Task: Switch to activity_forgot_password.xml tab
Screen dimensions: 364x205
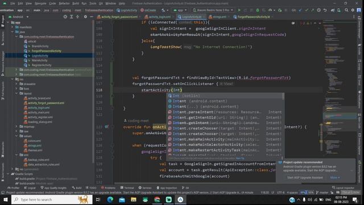Action: coord(119,17)
